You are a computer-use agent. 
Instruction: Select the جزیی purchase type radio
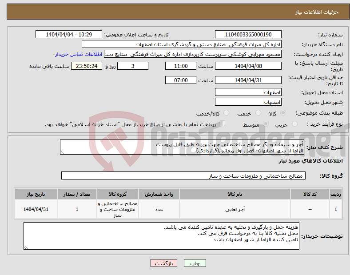coord(294,124)
